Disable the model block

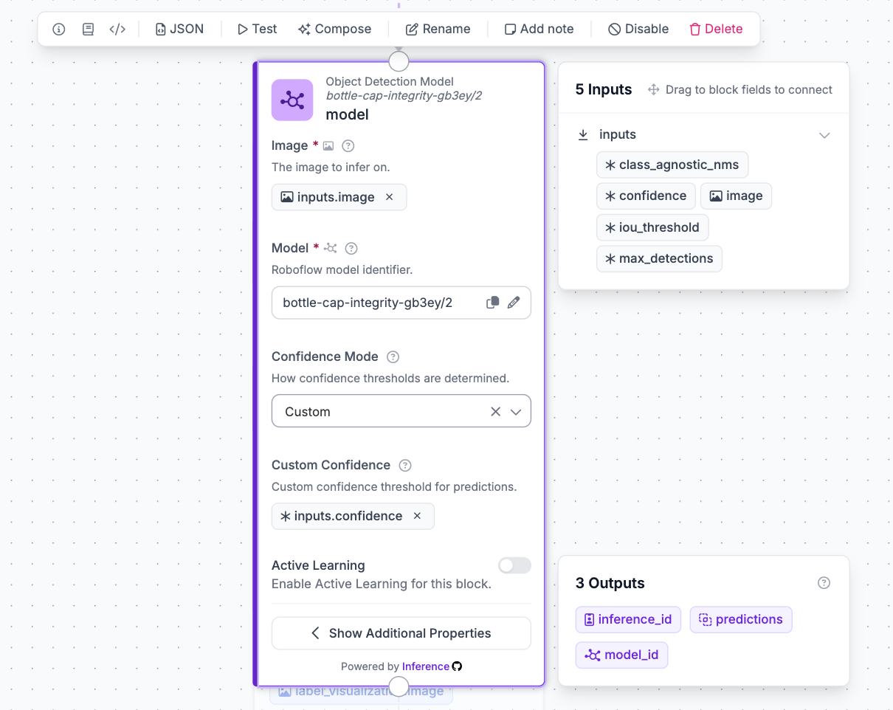coord(638,30)
